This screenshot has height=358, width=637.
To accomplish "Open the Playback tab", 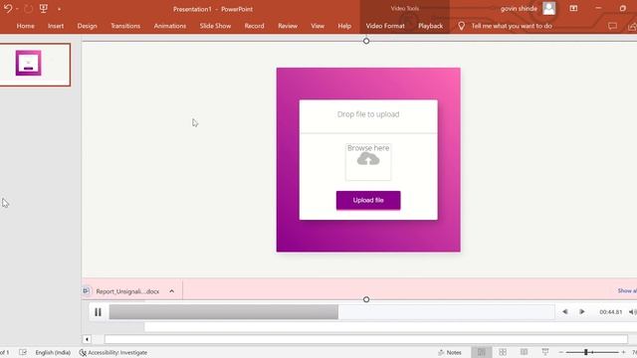I will (x=431, y=26).
